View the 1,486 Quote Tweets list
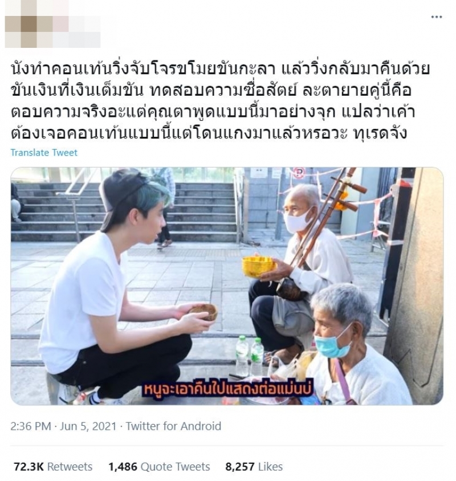The image size is (456, 481). coord(159,467)
